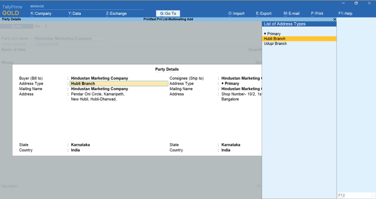Viewport: 376px width, 199px height.
Task: Click the F12 configure button
Action: coord(355,195)
